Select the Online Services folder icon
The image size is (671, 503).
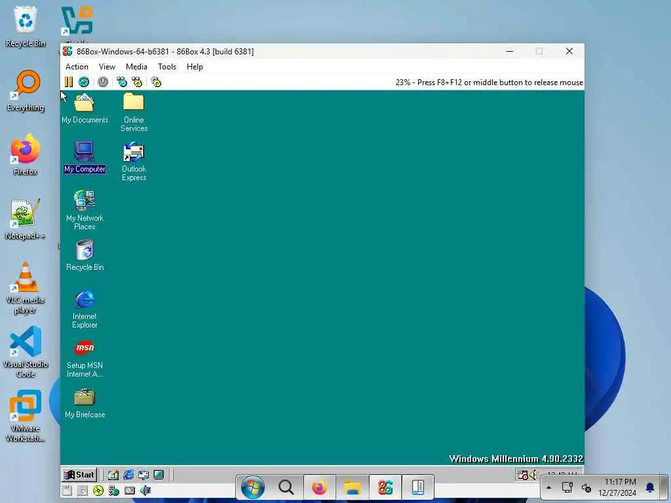point(134,112)
